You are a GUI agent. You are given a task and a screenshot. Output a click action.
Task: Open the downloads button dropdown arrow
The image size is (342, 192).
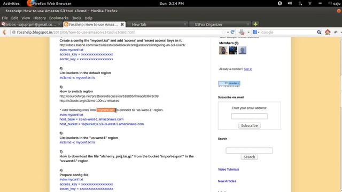point(248,32)
